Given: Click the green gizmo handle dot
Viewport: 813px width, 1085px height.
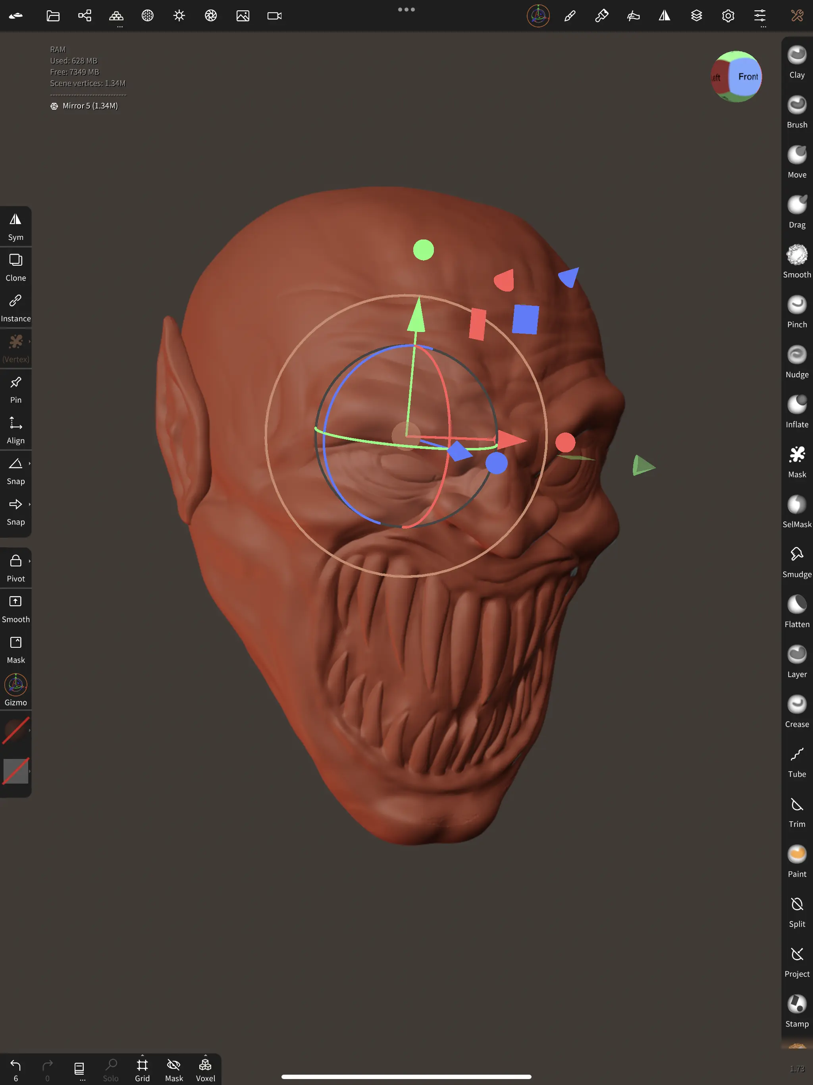Looking at the screenshot, I should [x=424, y=250].
